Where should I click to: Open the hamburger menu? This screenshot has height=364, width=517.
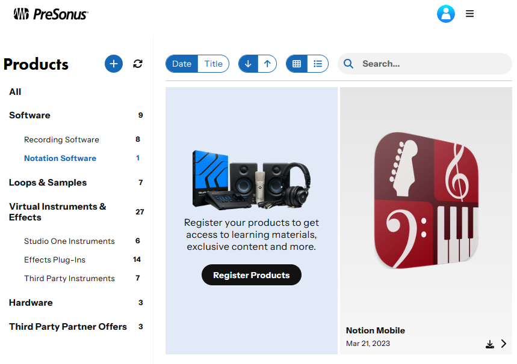[470, 14]
